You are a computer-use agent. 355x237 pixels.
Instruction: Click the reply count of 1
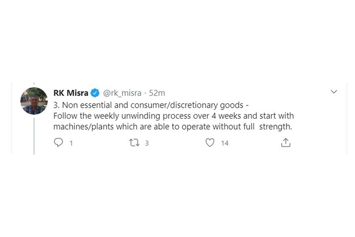tap(71, 143)
